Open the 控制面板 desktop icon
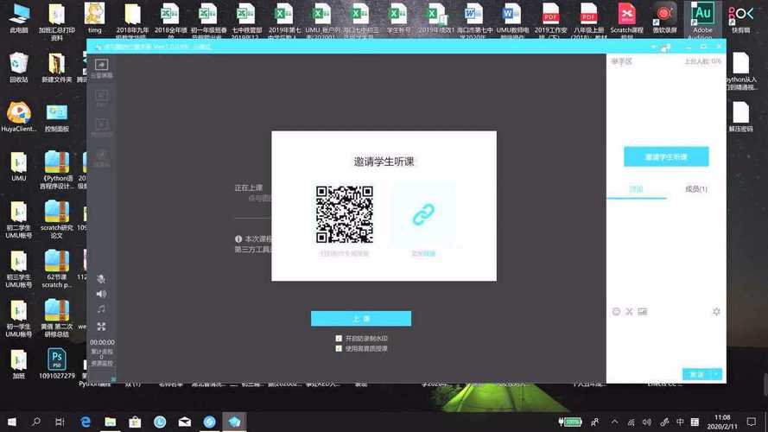 [x=57, y=118]
